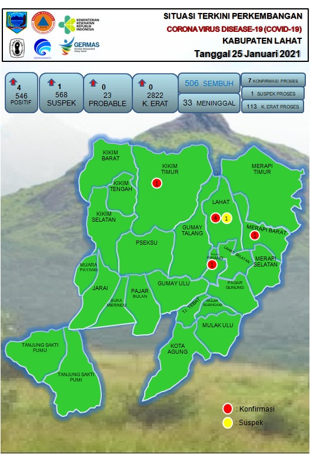
Task: Click the Kementerian Kesehatan logo
Action: tap(79, 25)
